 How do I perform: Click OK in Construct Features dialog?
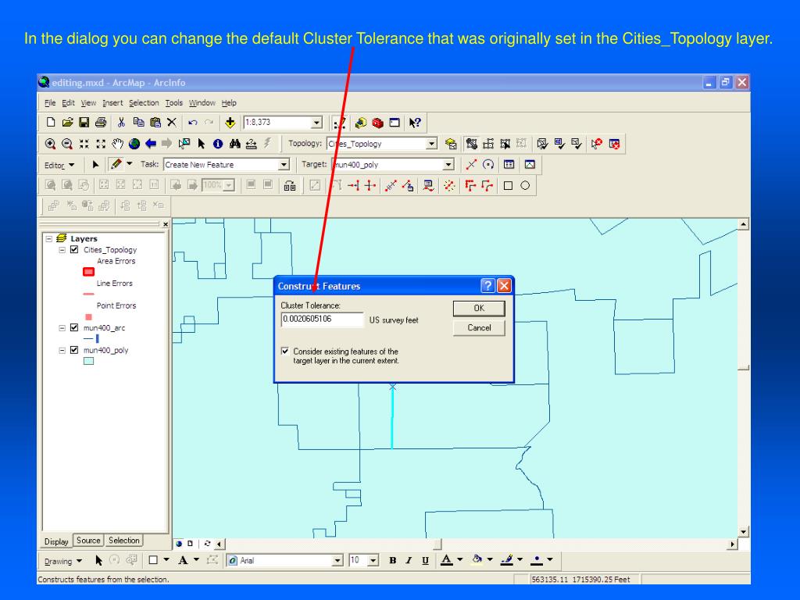[x=479, y=308]
